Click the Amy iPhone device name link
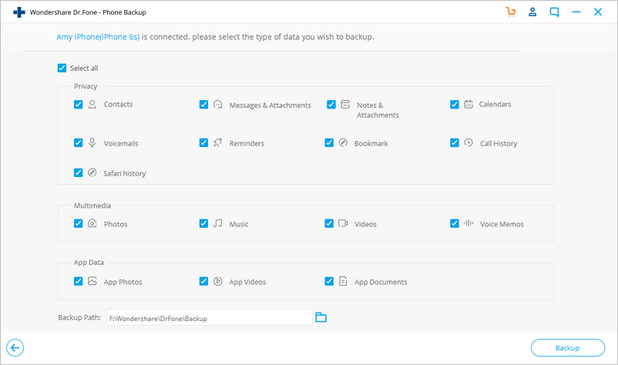This screenshot has height=365, width=618. pos(98,37)
